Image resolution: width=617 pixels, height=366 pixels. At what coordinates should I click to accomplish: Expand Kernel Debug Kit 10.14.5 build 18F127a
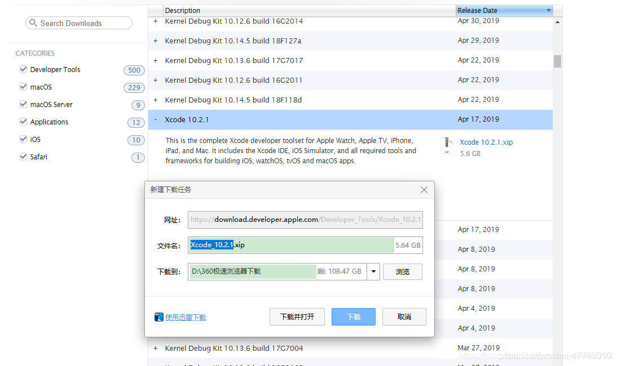tap(156, 41)
